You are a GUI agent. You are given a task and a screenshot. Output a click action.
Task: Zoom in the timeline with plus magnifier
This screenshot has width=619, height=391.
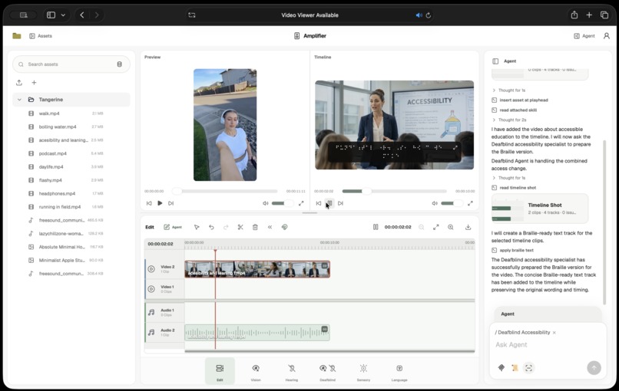click(451, 227)
